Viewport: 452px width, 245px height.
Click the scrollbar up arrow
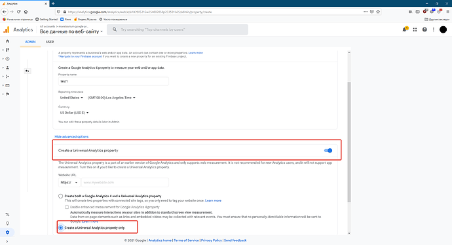coord(349,52)
